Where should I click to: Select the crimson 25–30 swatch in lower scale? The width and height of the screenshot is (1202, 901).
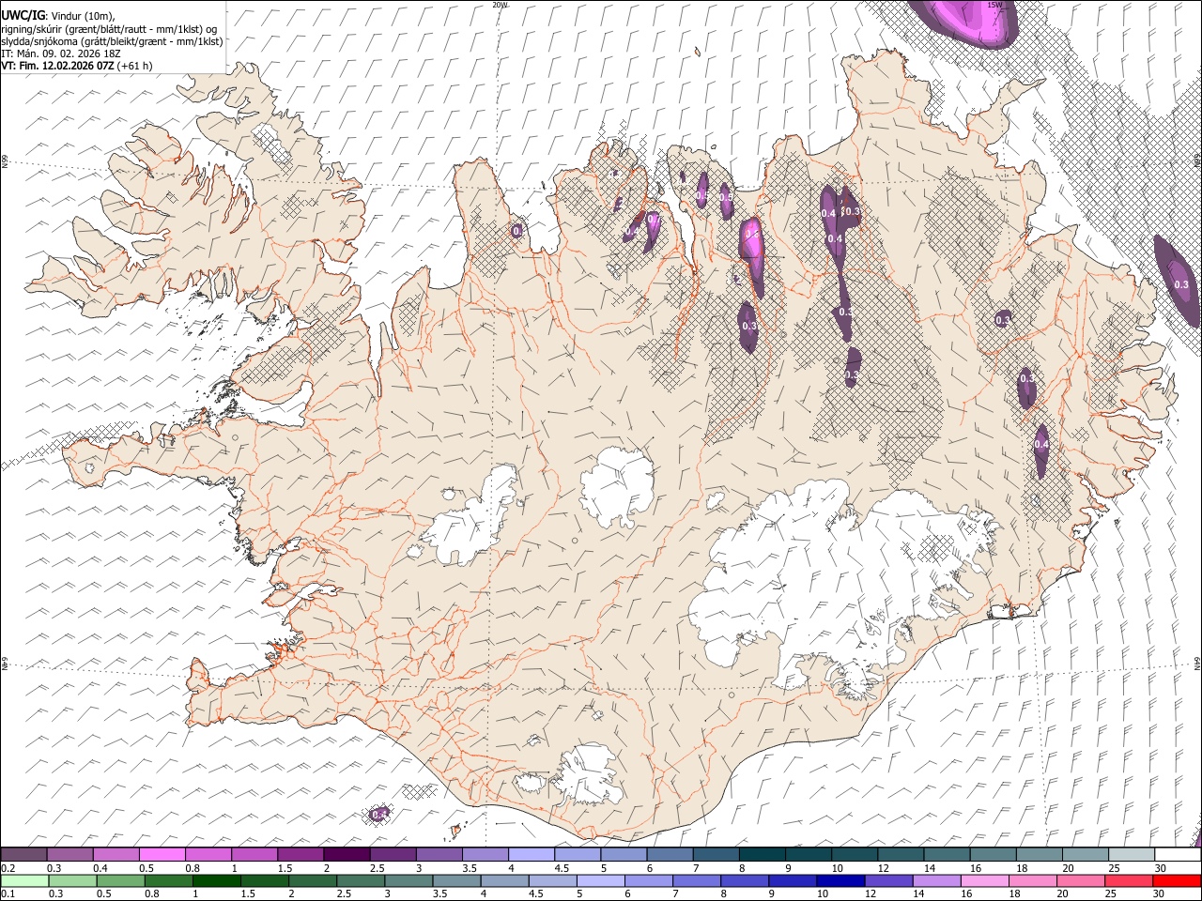(1129, 881)
